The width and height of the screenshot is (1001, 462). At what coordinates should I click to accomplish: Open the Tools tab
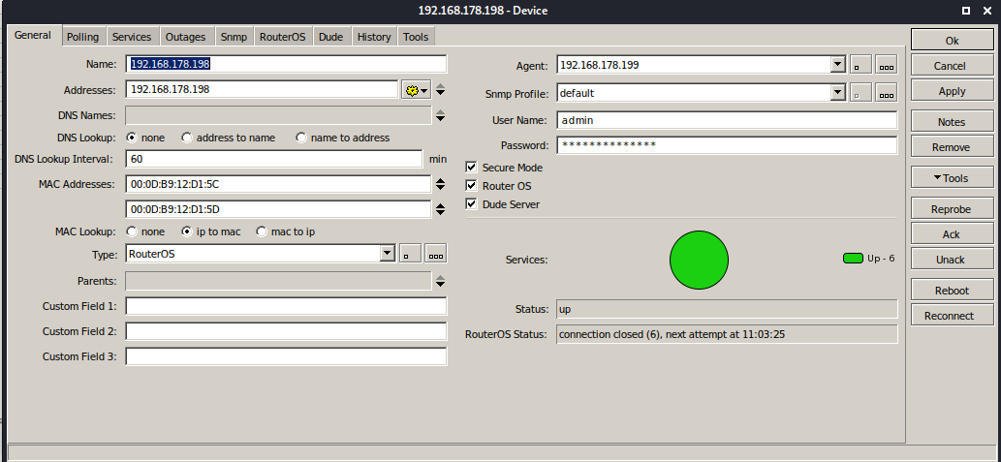[x=416, y=37]
